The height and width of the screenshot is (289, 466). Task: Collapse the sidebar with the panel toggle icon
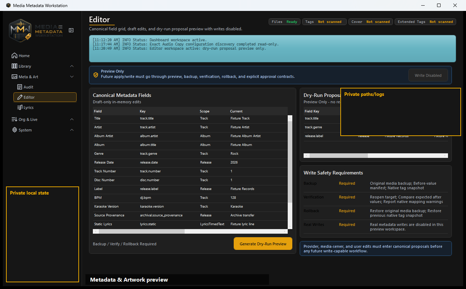tap(71, 30)
